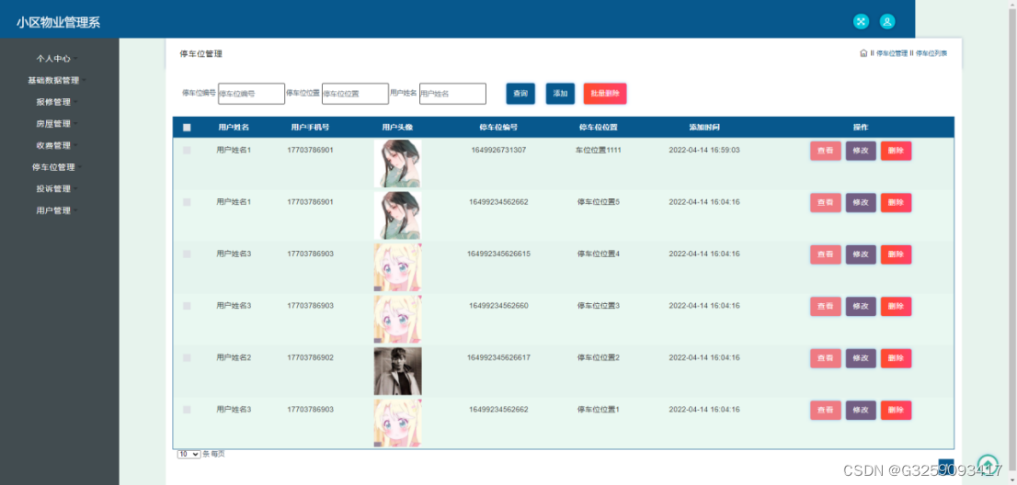Click the 查询 search button

click(520, 94)
